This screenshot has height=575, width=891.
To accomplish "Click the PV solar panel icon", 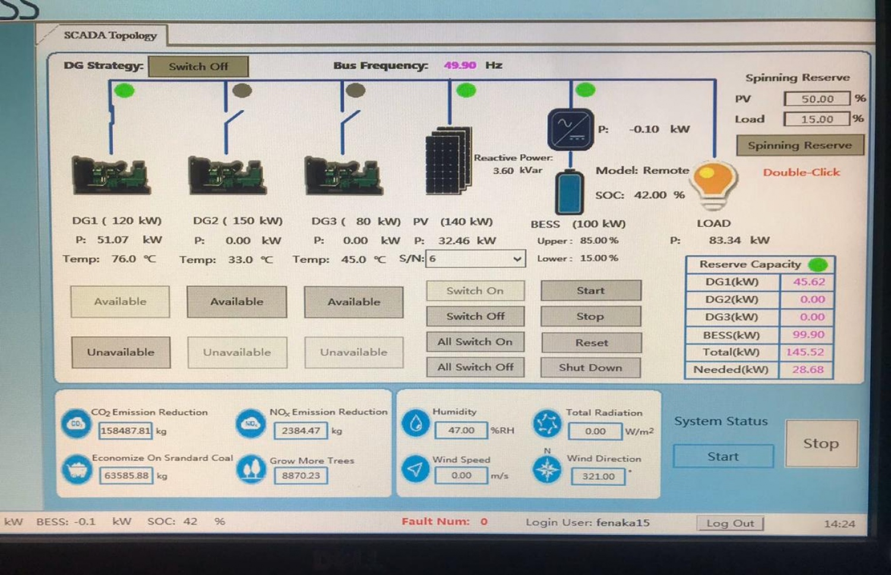I will coord(448,160).
